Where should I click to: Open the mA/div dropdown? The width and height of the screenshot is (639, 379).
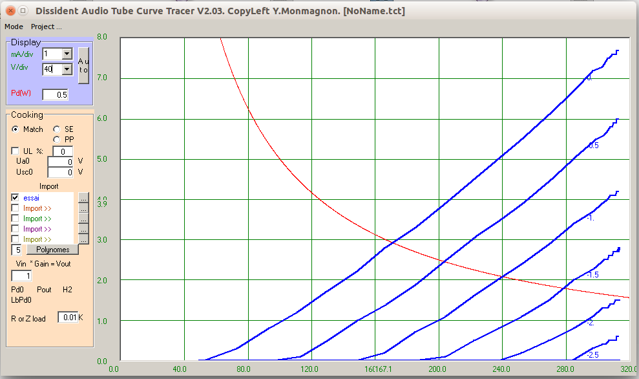click(67, 54)
